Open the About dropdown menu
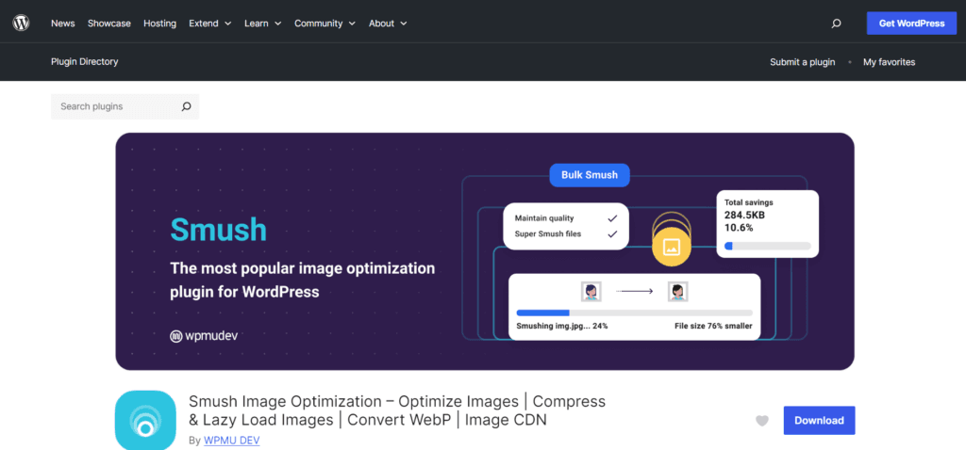The height and width of the screenshot is (450, 966). (388, 24)
